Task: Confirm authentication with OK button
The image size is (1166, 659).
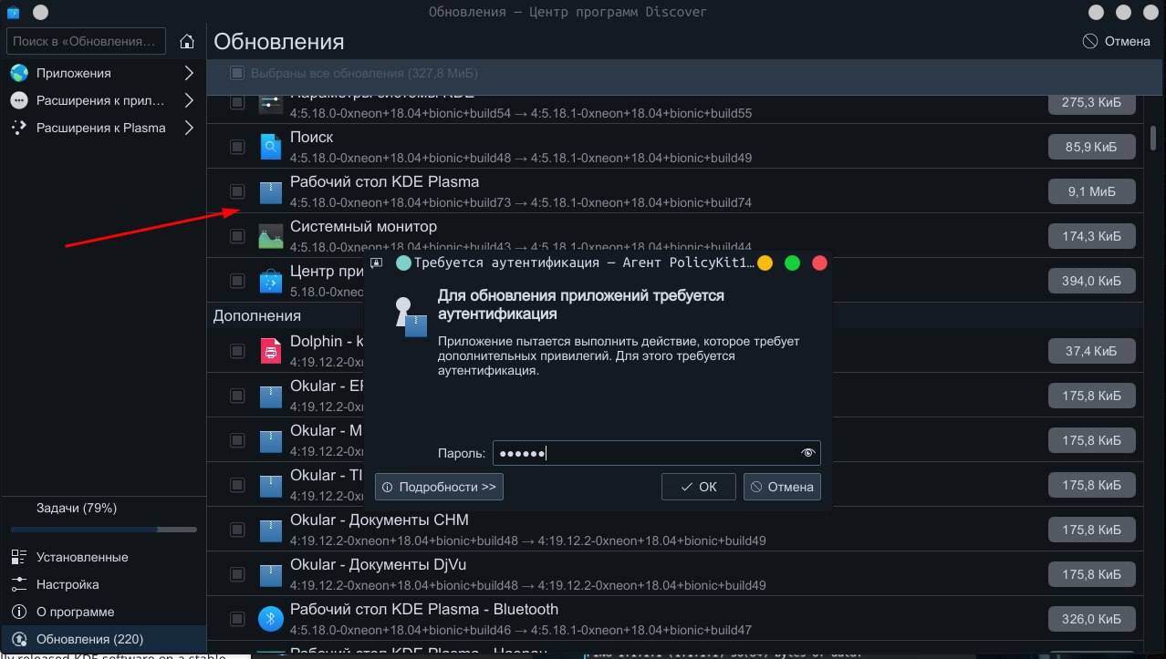Action: (699, 487)
